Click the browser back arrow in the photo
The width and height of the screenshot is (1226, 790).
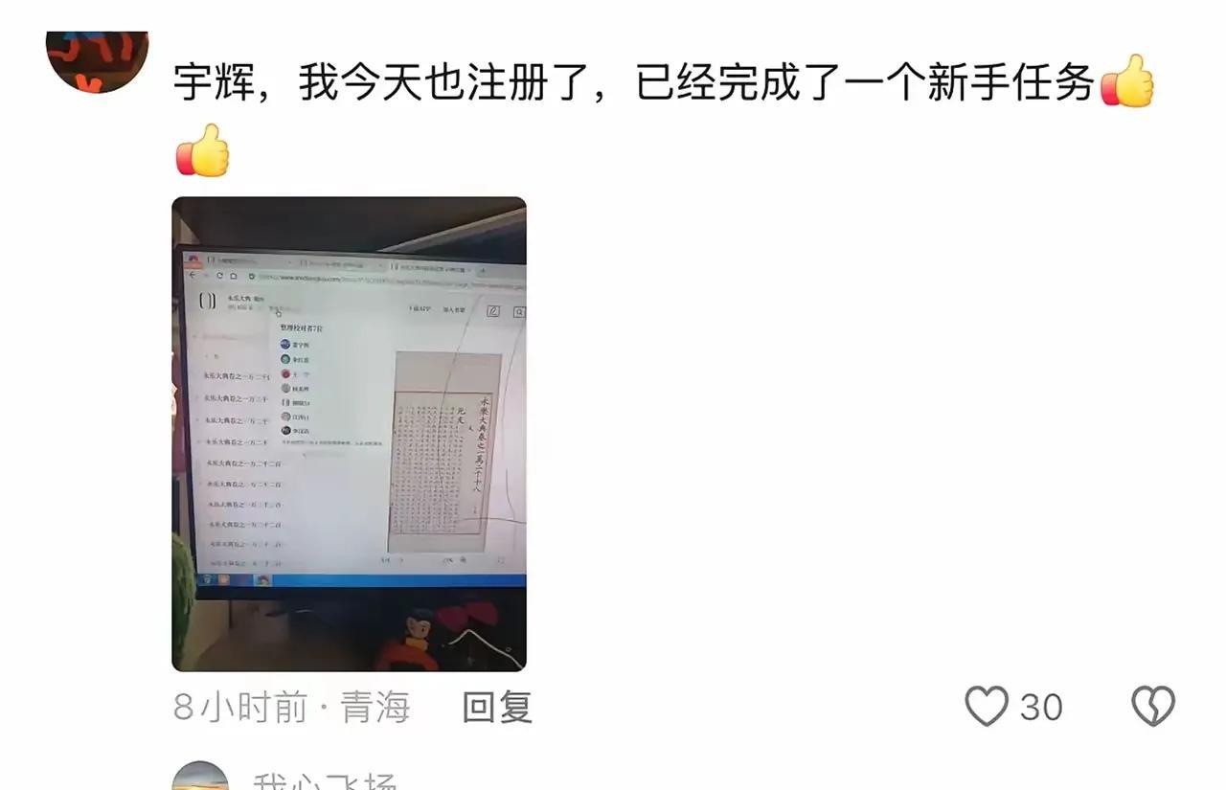point(192,275)
